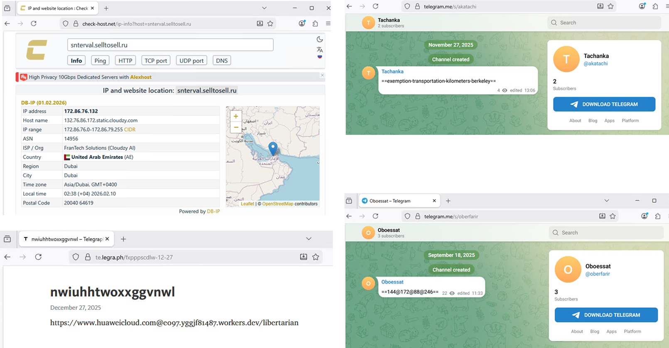
Task: Open the Blog link in the Tachanka card
Action: [x=593, y=120]
